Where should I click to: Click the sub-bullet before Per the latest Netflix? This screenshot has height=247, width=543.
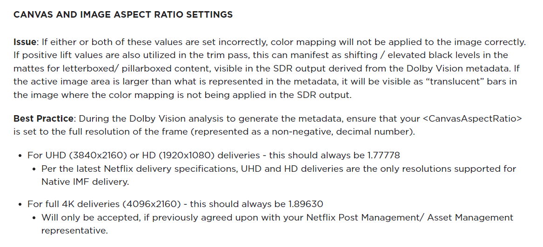coord(34,169)
